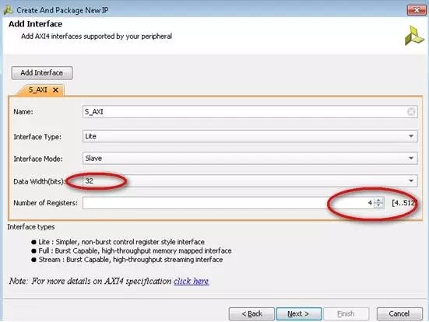
Task: Open the Data Width(bits) dropdown arrow
Action: coord(411,180)
